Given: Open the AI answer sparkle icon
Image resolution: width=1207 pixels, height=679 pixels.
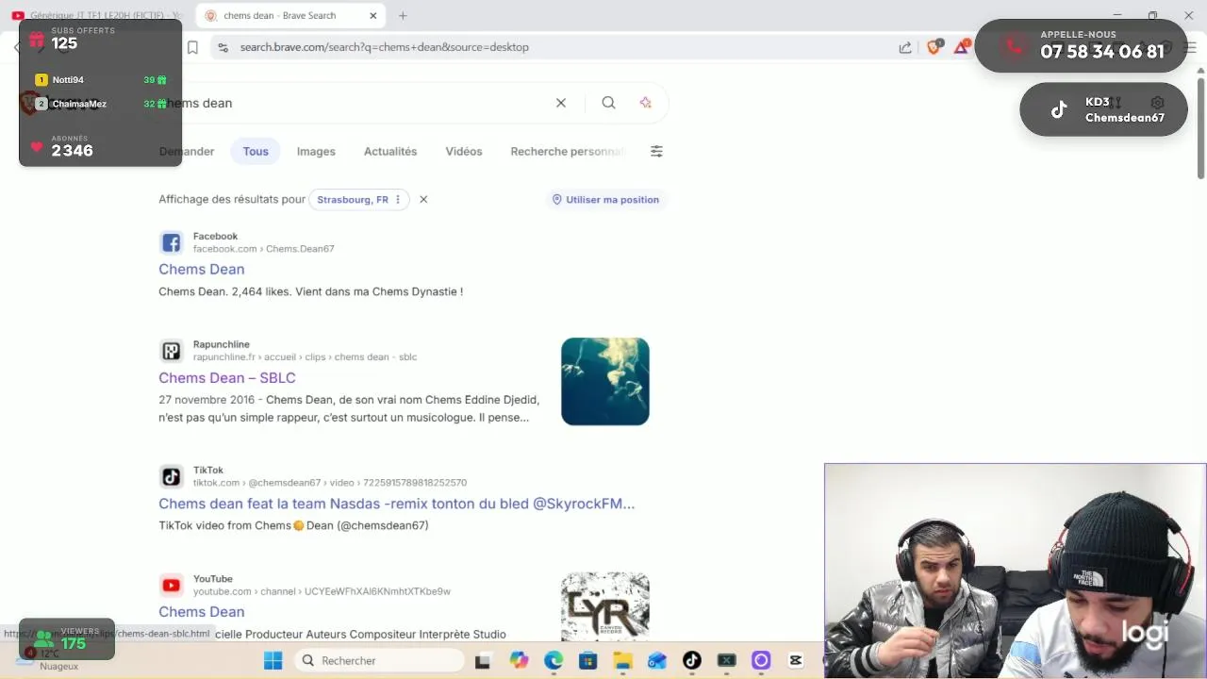Looking at the screenshot, I should 645,103.
